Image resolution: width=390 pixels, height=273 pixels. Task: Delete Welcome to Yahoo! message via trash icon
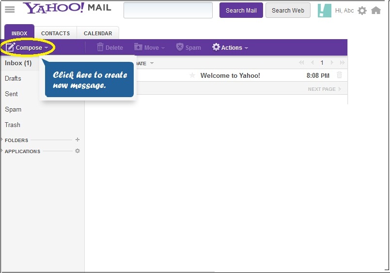(339, 75)
